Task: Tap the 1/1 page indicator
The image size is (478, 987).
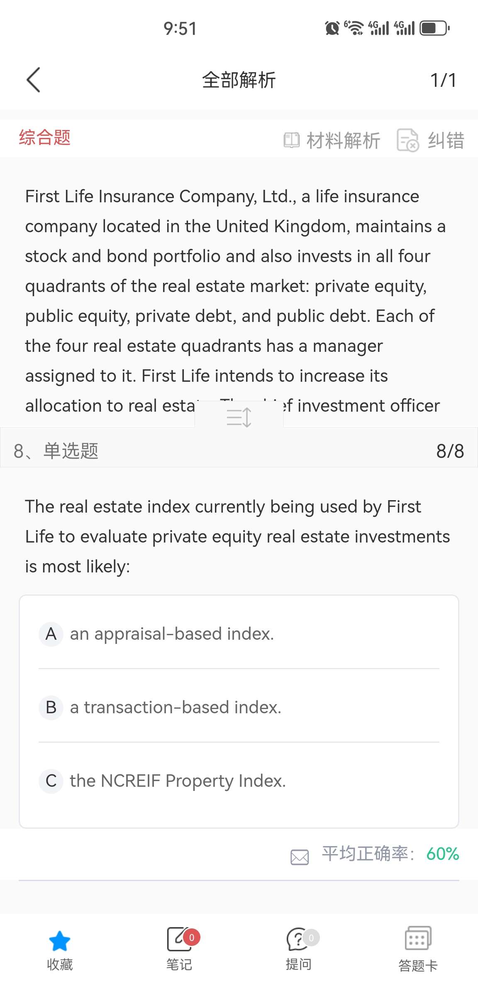Action: click(x=443, y=81)
